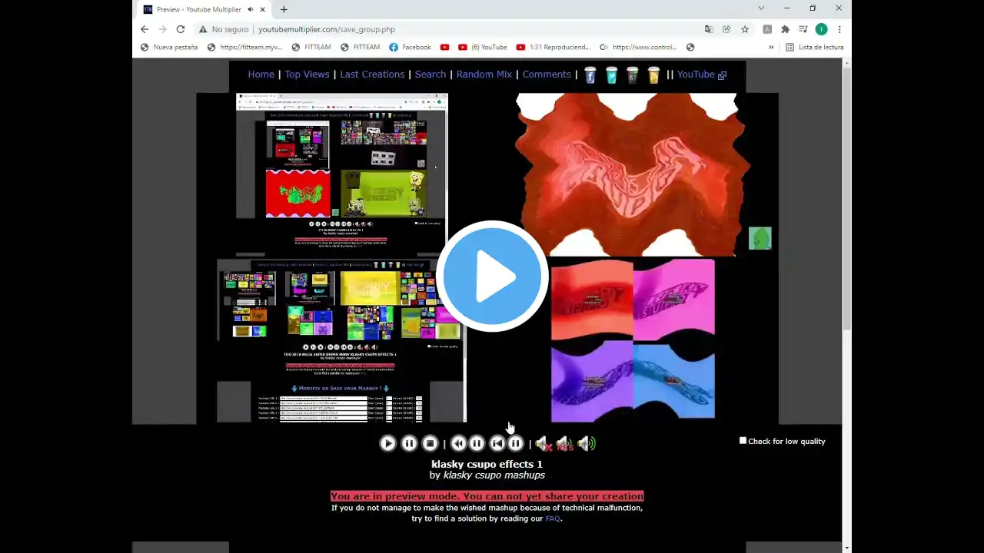Viewport: 984px width, 553px height.
Task: Open the RSS feed cup icon
Action: tap(653, 75)
